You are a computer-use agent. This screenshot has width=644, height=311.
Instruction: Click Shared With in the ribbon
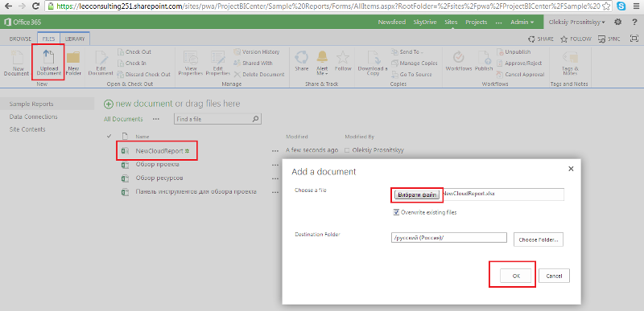click(253, 63)
